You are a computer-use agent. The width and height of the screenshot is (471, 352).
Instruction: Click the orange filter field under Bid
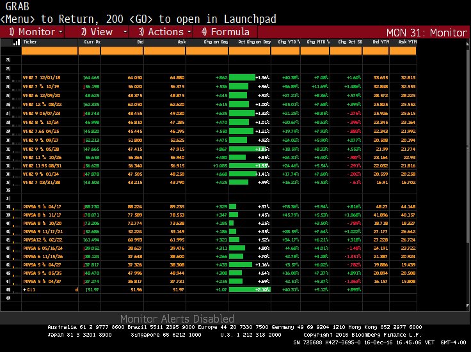[122, 51]
